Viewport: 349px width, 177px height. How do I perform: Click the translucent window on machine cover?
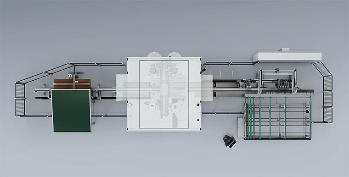point(164,94)
